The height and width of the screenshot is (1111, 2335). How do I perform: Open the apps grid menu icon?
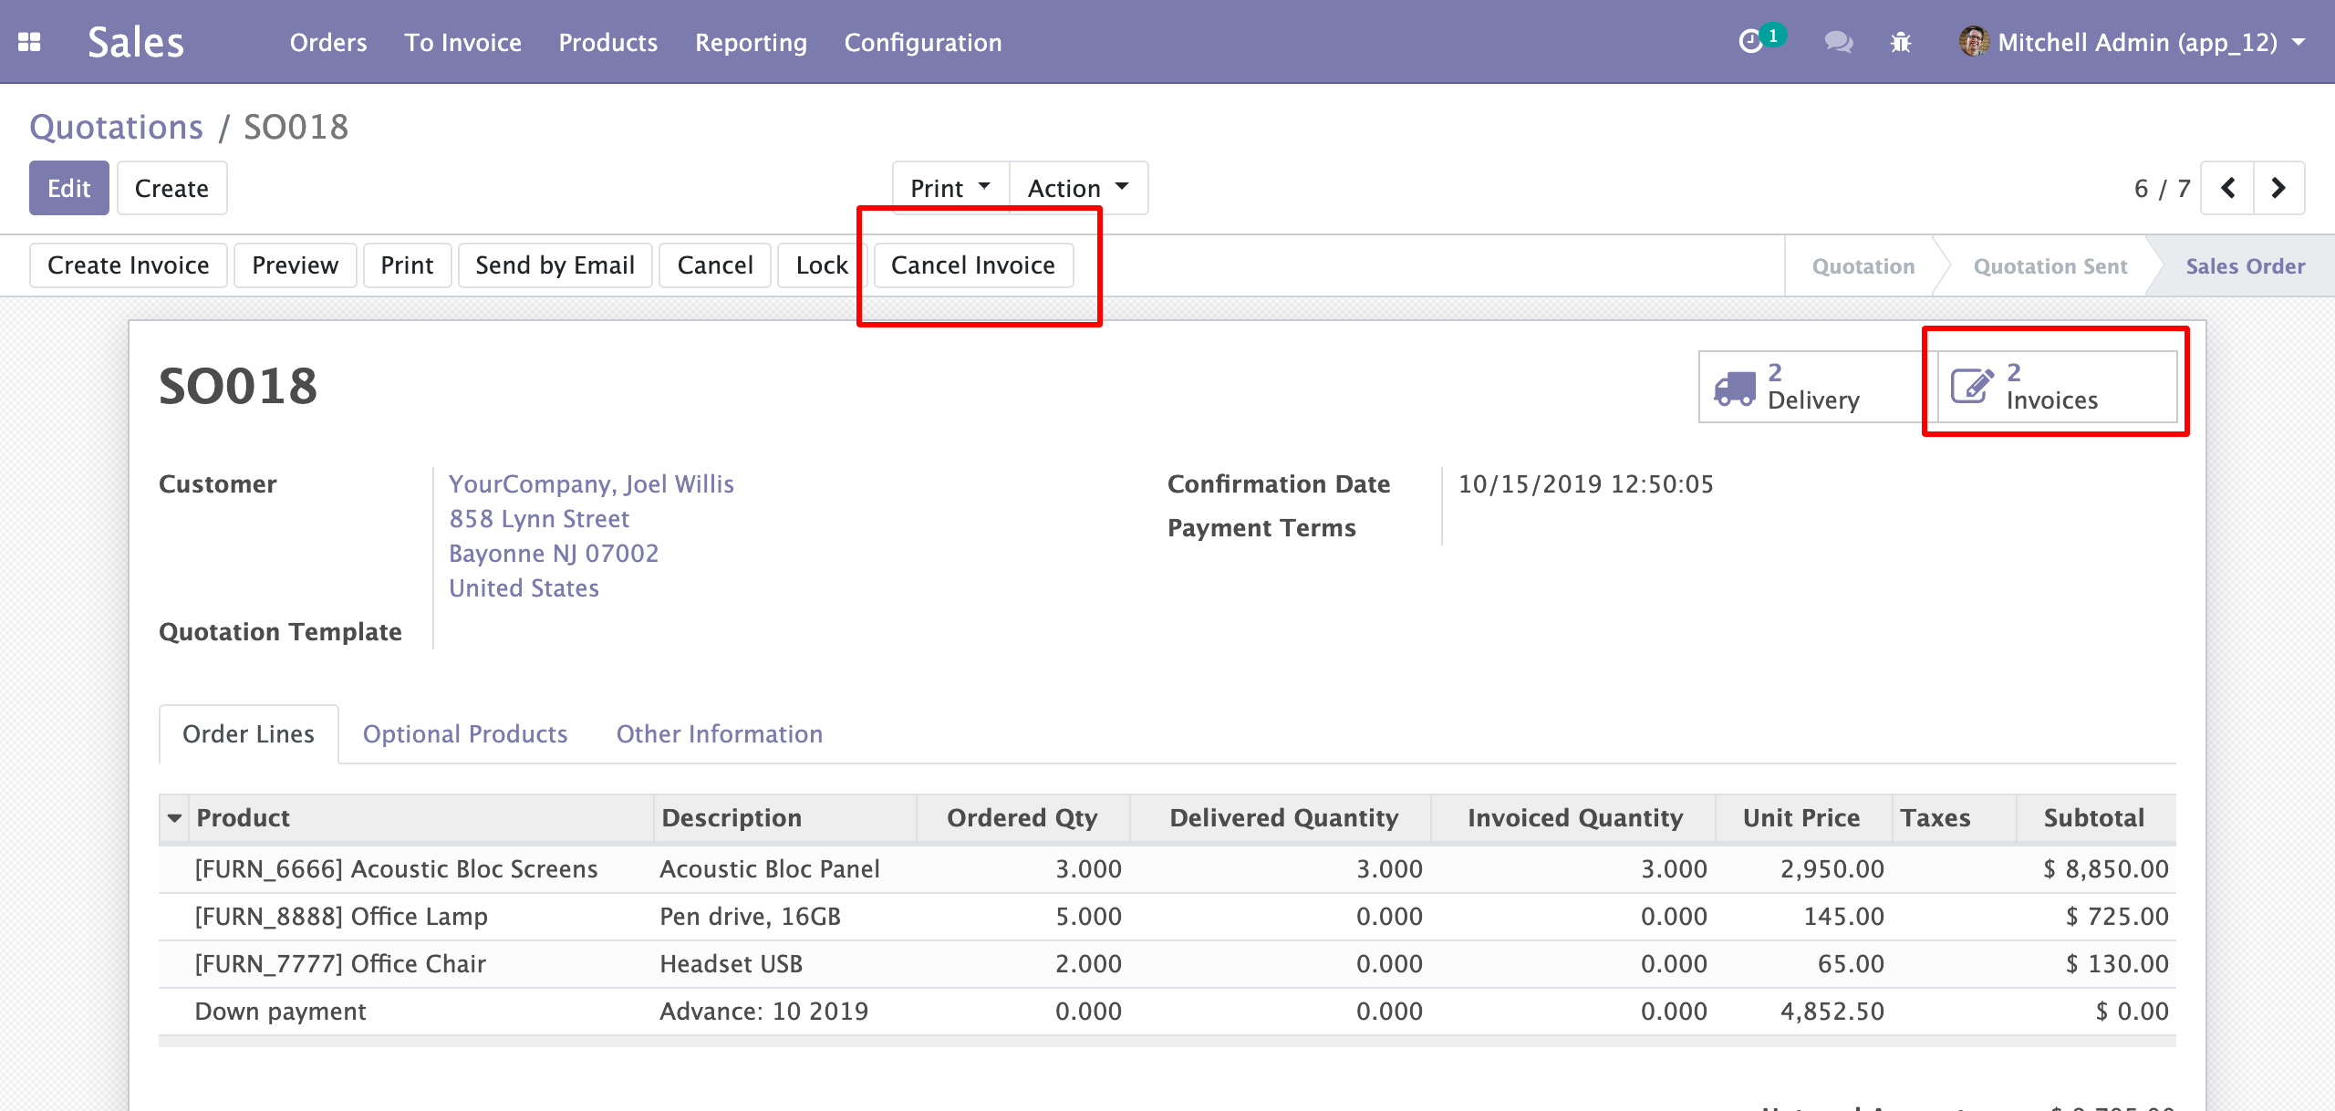click(x=29, y=42)
